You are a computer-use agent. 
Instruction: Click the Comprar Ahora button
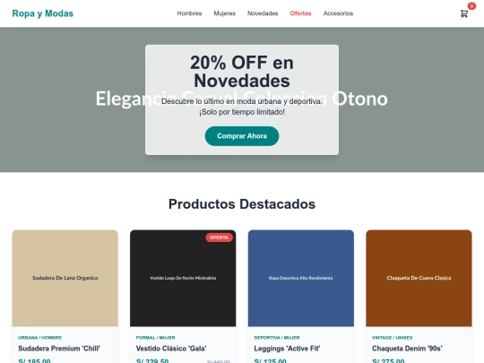pos(242,136)
